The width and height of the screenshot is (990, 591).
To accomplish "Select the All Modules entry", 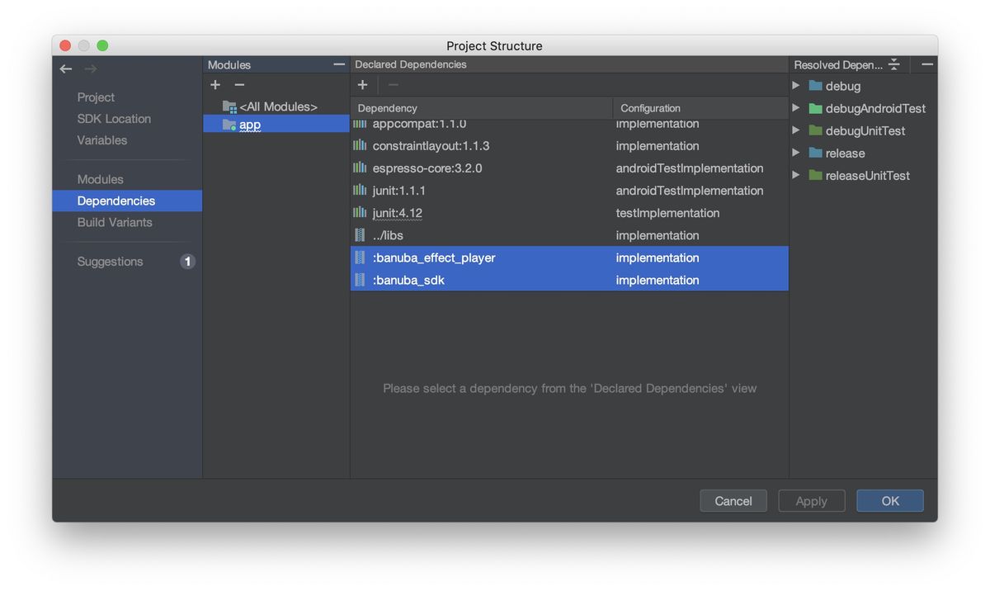I will pos(278,106).
